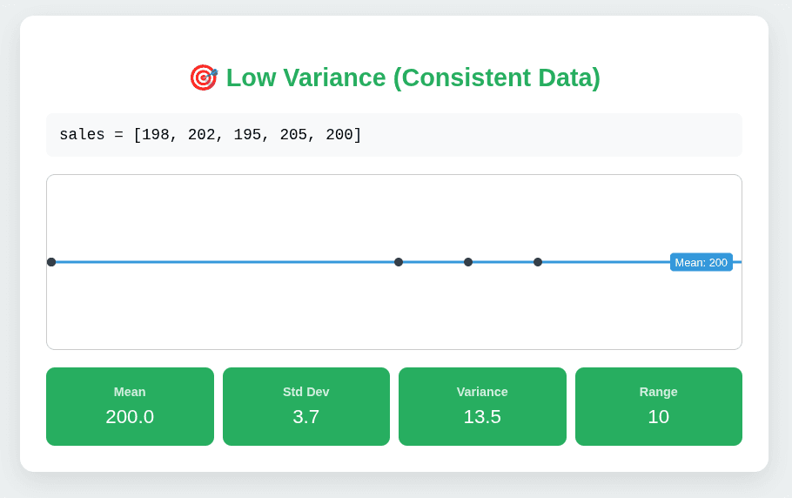Screen dimensions: 792x498
Task: Click the blue 'Mean: 200' label badge
Action: [x=701, y=262]
